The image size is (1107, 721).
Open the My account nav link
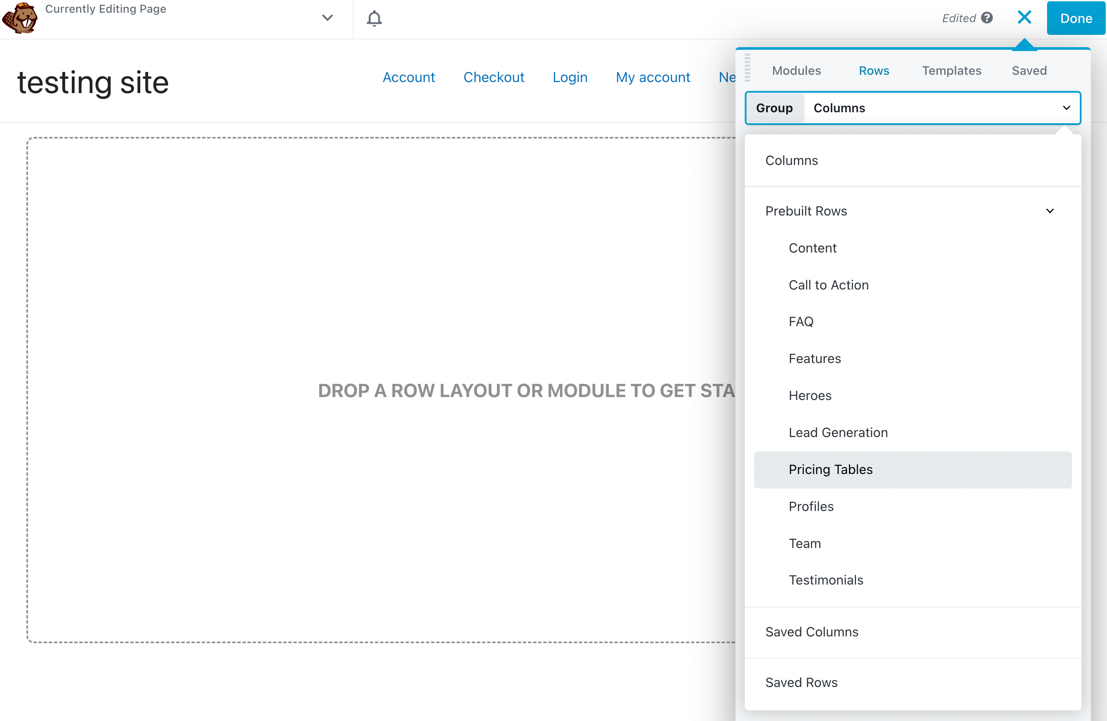click(653, 77)
